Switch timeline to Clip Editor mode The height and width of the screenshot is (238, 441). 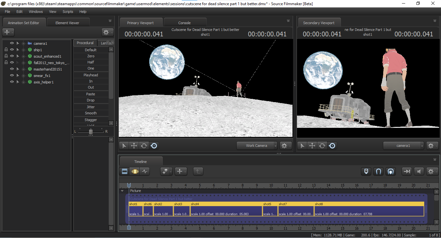[124, 172]
